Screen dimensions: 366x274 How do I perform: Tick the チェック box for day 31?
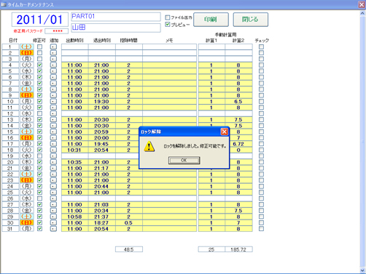click(261, 228)
